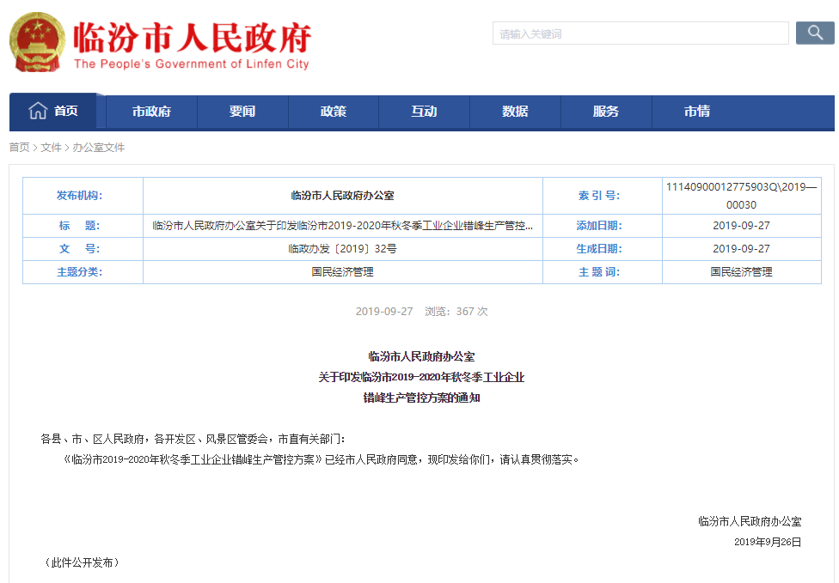Click the magnifier search button
The image size is (839, 583).
click(815, 33)
